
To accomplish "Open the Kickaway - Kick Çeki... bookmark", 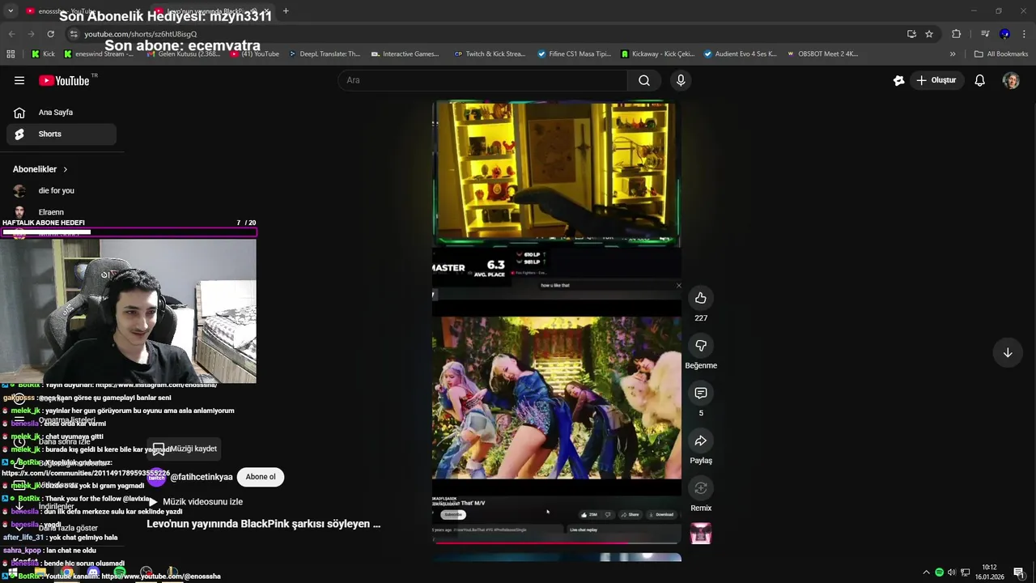I will coord(658,54).
